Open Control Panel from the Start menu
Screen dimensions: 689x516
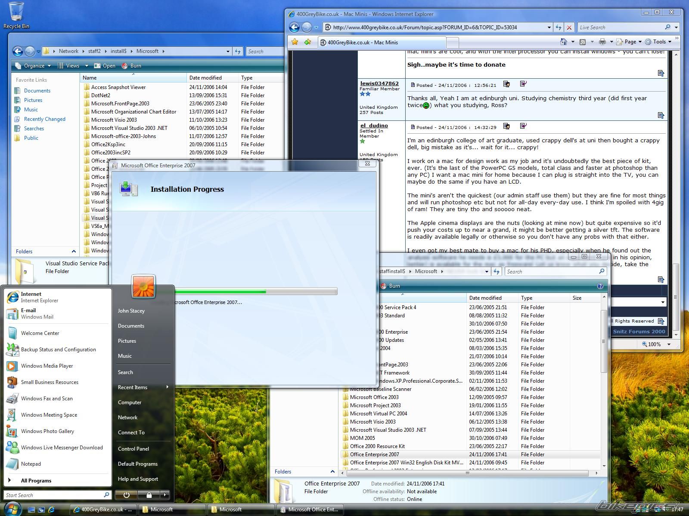click(133, 448)
